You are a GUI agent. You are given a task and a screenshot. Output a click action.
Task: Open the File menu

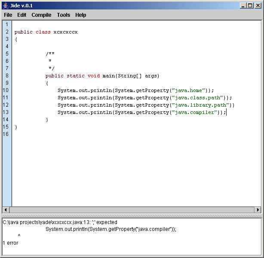pos(8,15)
